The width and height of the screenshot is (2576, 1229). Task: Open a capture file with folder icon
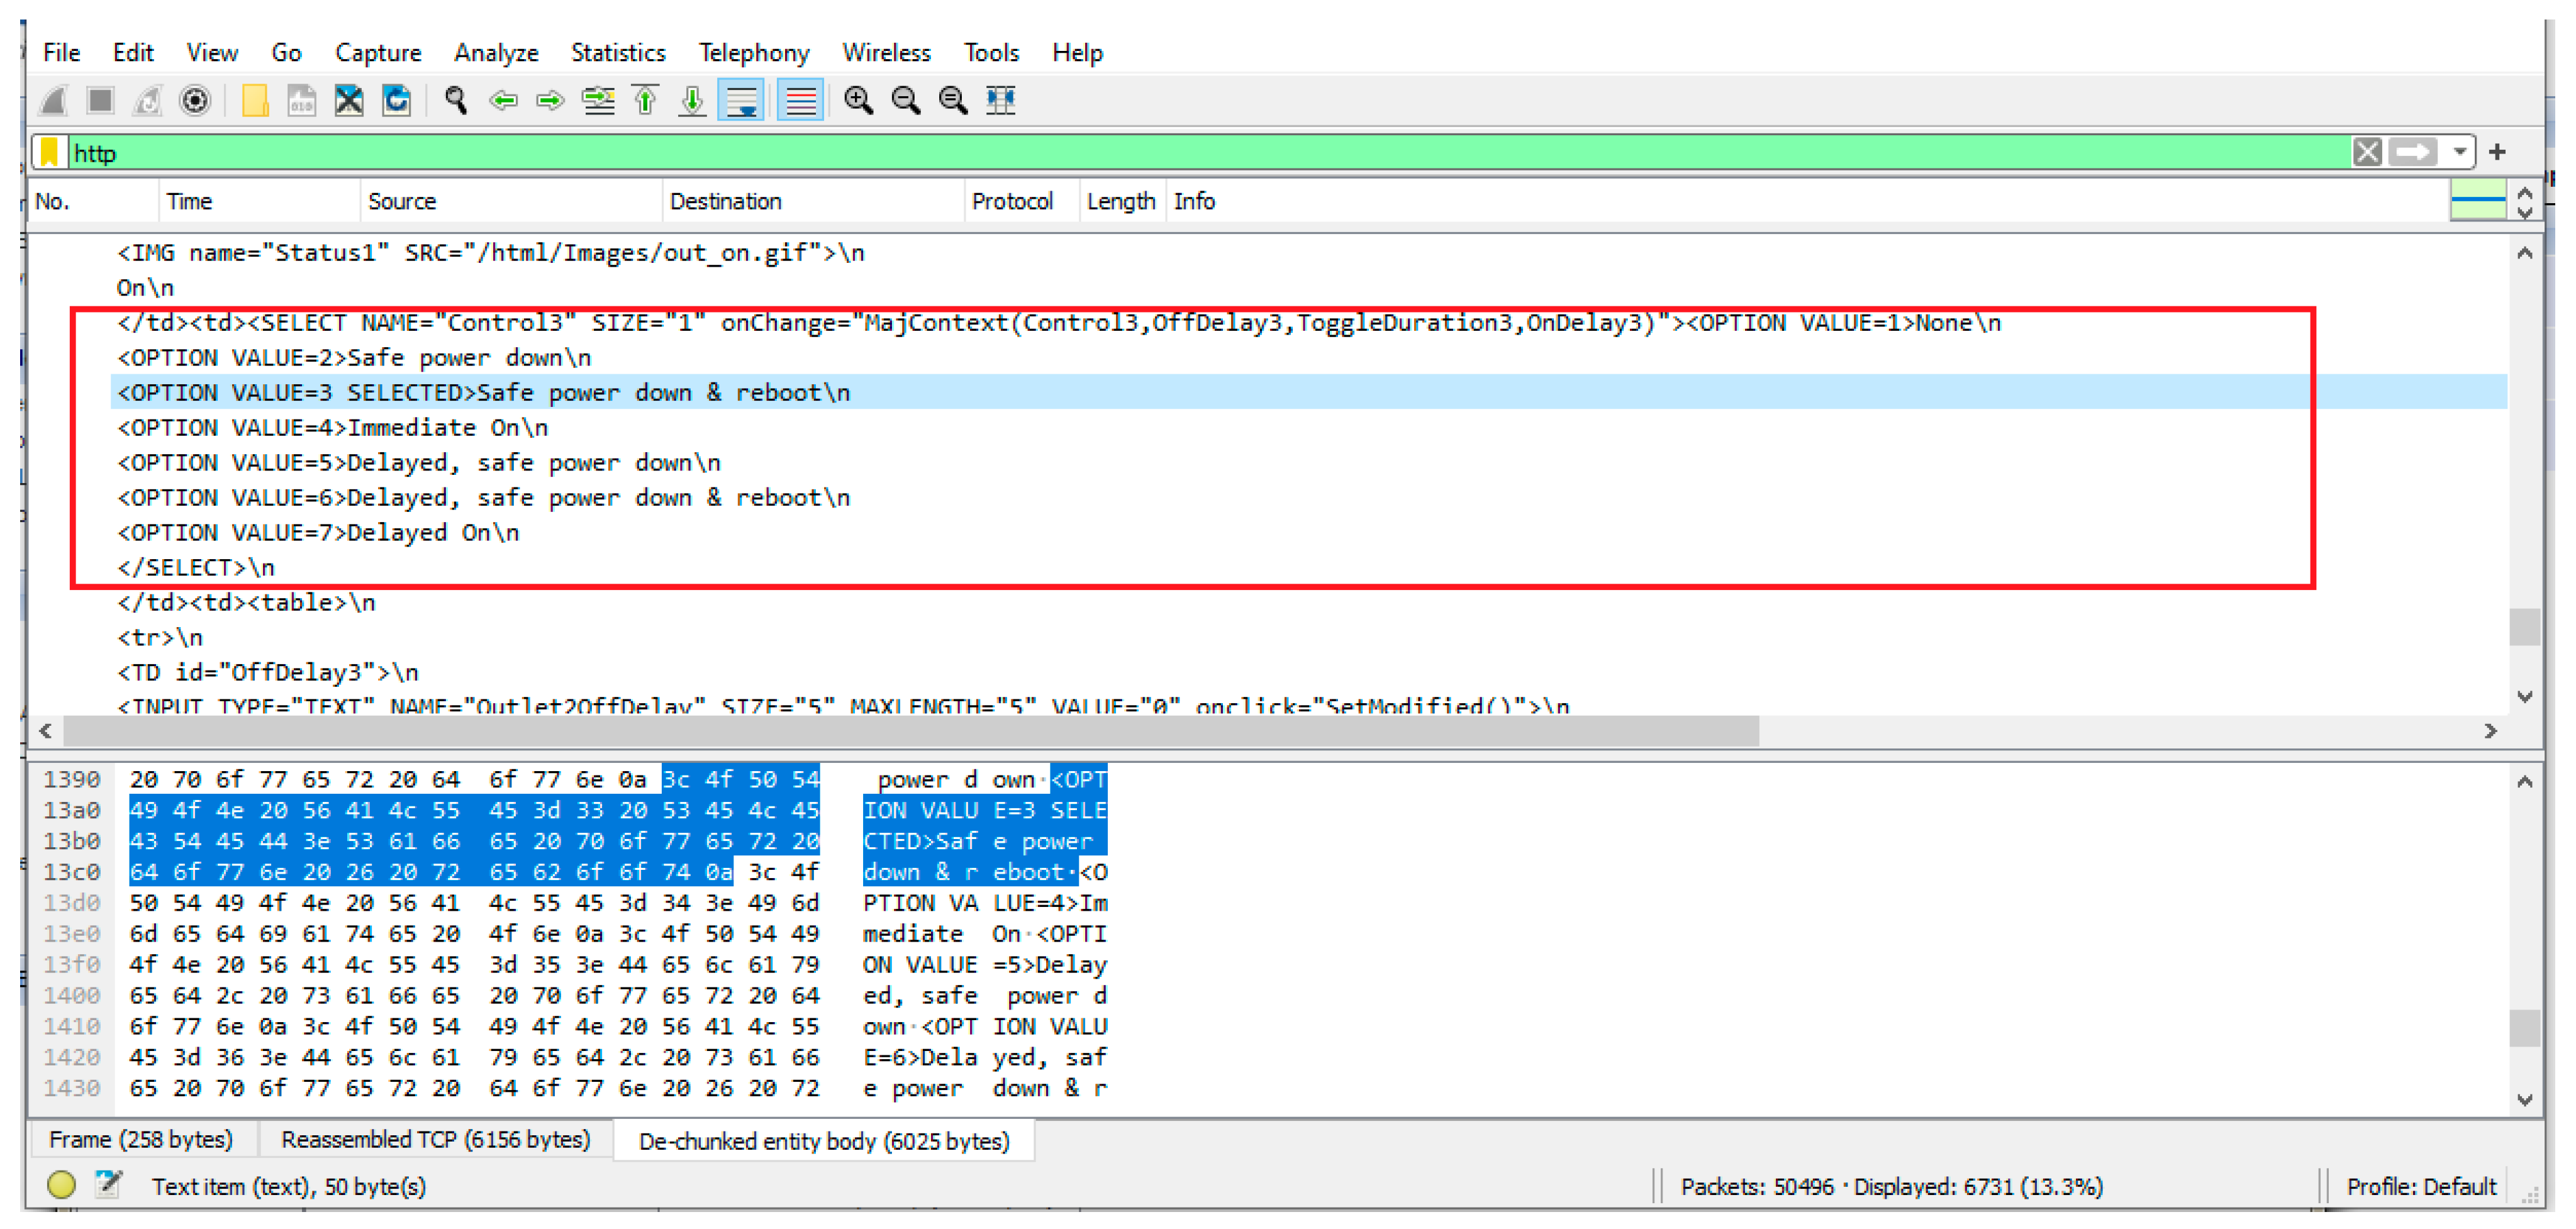point(255,100)
